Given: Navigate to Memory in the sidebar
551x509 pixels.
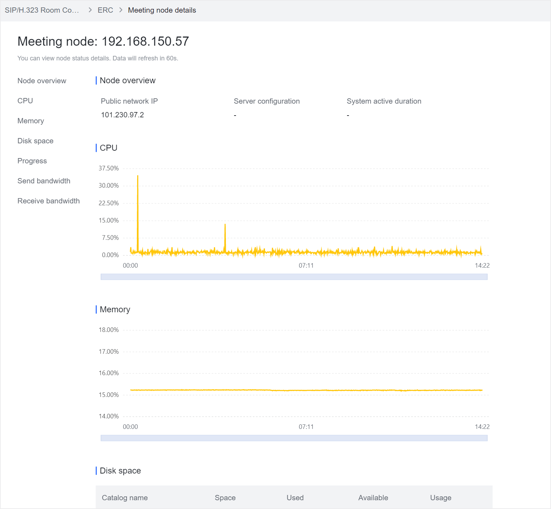Looking at the screenshot, I should [31, 121].
